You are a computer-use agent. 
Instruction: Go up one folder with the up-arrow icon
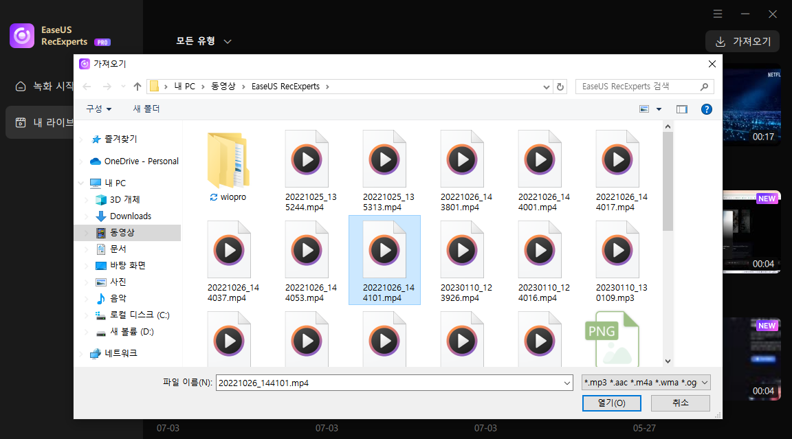click(137, 86)
